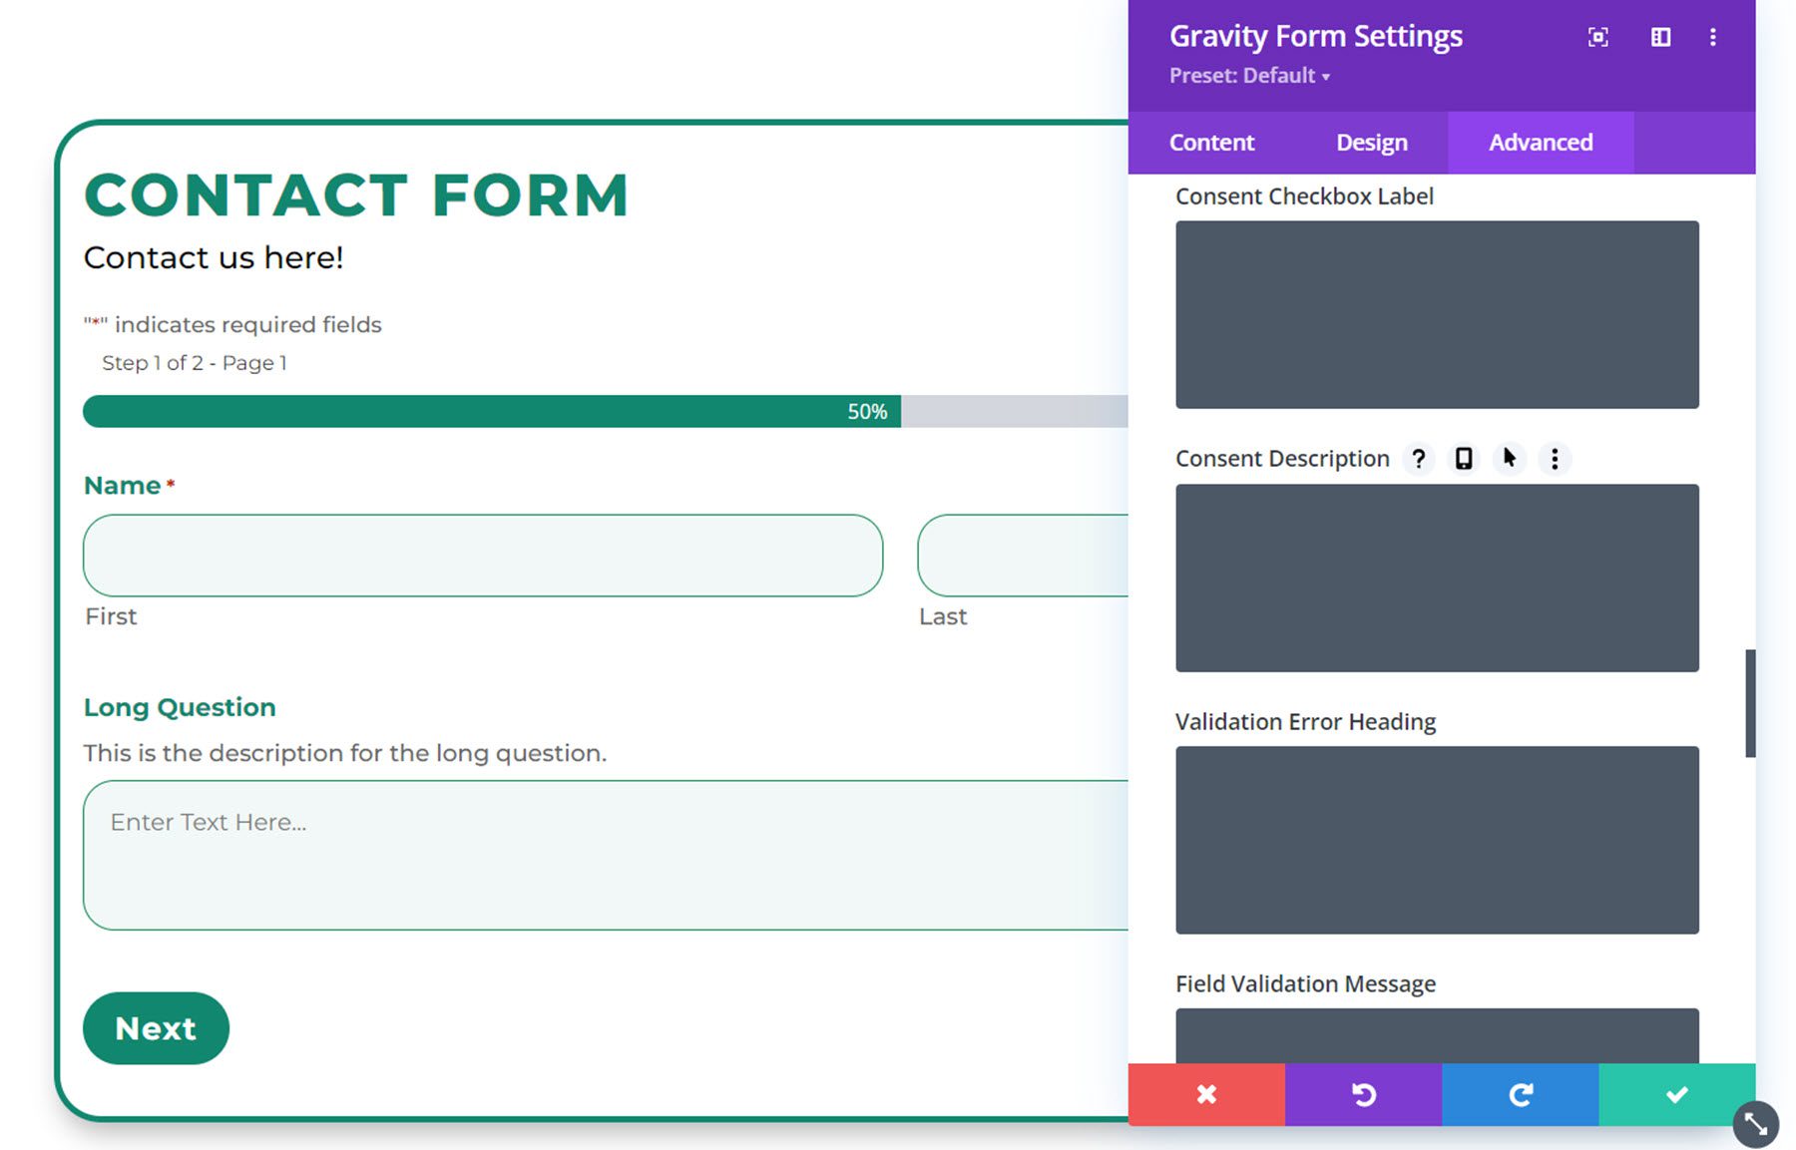Open responsive device settings for Consent Description
Image resolution: width=1796 pixels, height=1150 pixels.
[1464, 459]
